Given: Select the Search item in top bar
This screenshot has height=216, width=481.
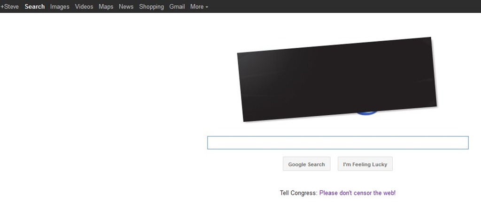Looking at the screenshot, I should [35, 7].
